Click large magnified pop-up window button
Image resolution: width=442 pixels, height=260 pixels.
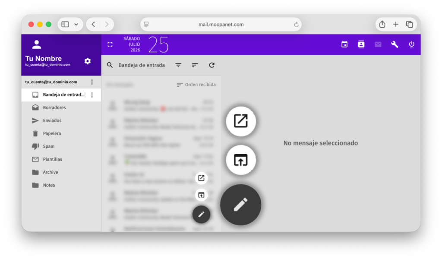pyautogui.click(x=241, y=160)
